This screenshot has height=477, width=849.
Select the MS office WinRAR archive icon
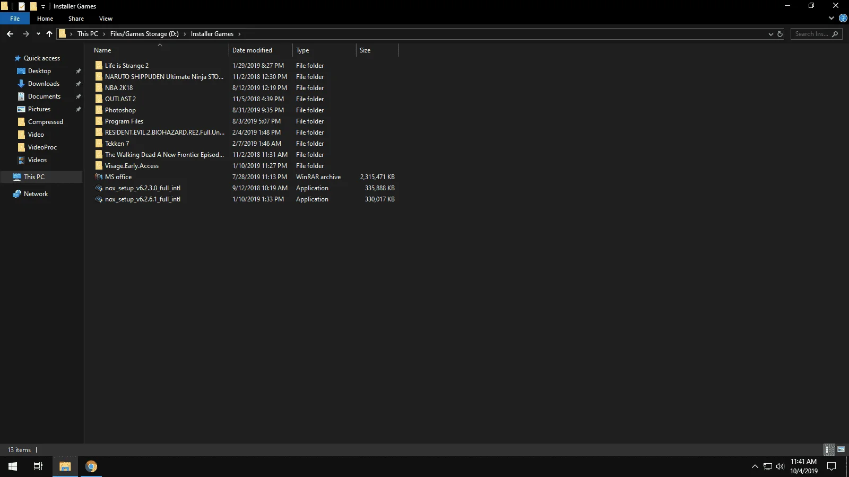click(99, 177)
